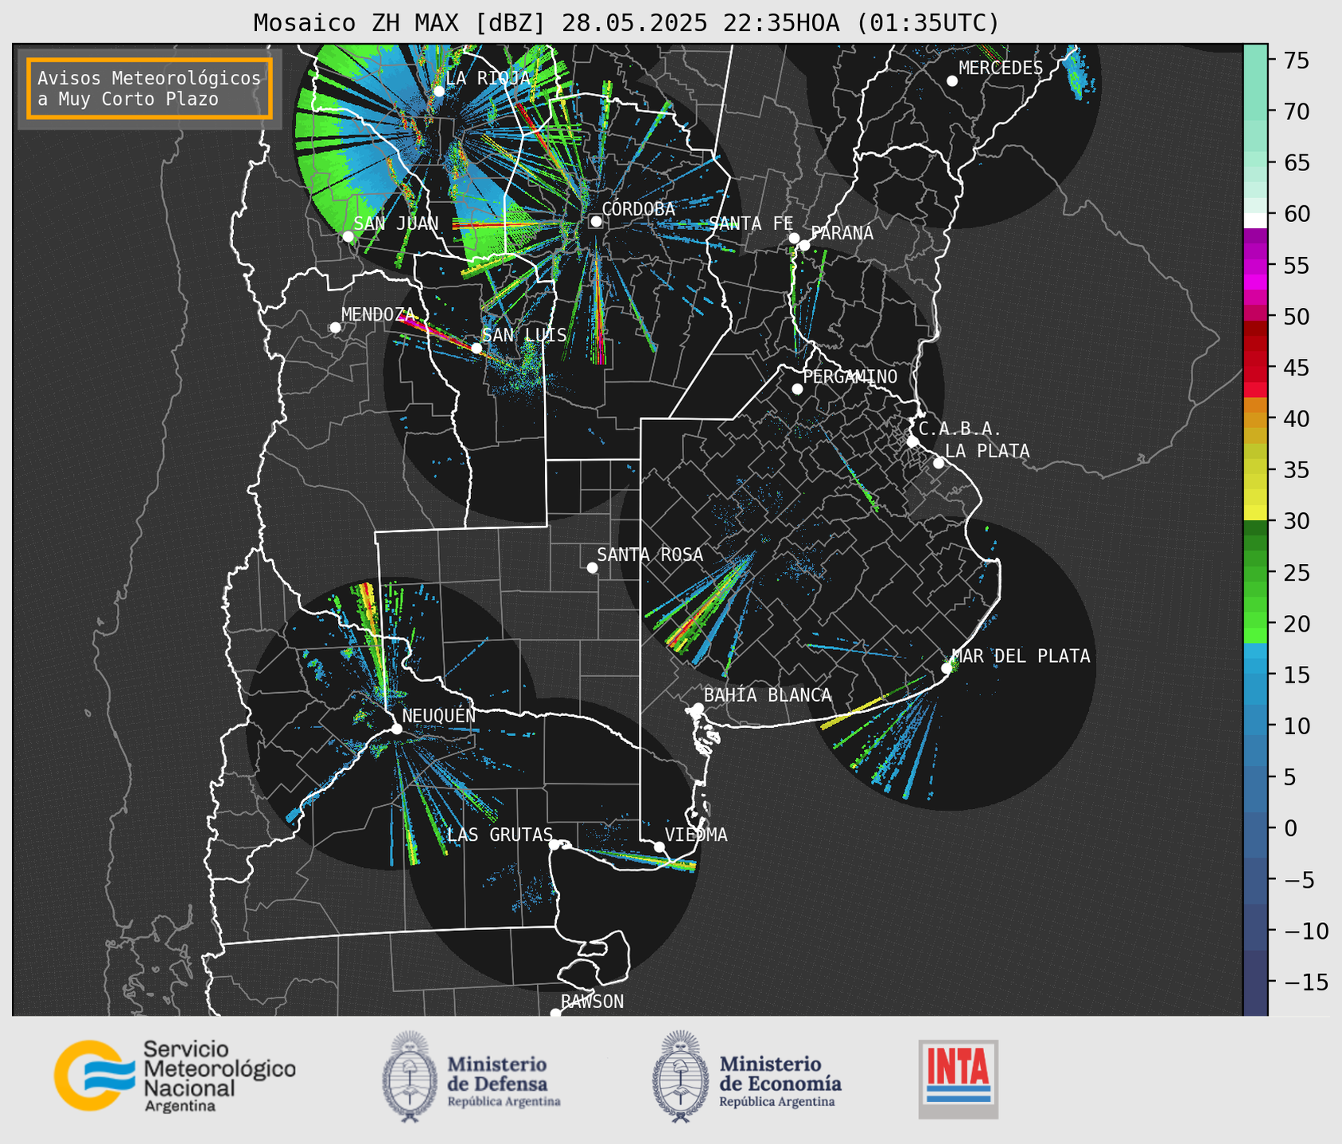
Task: Click the 60 dBZ white color band
Action: [x=1255, y=220]
